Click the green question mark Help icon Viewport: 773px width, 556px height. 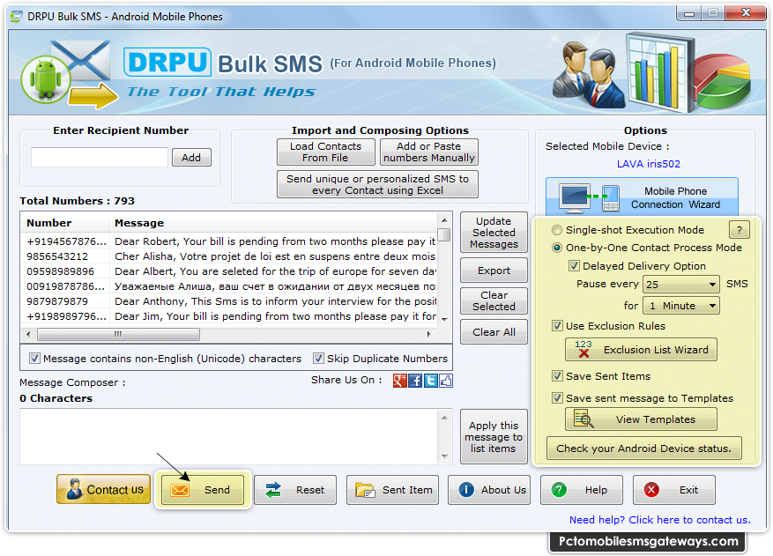point(559,489)
